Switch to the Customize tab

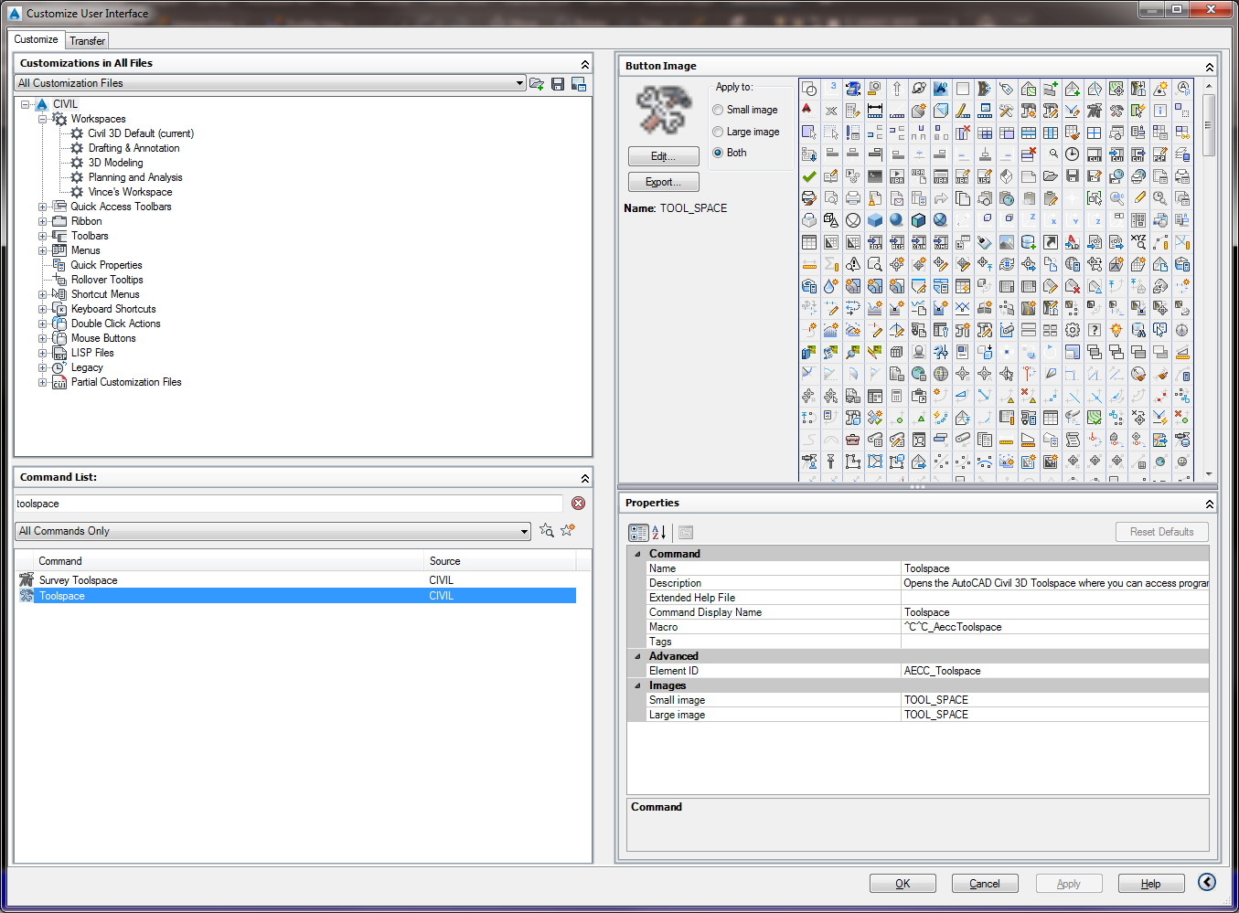click(36, 40)
